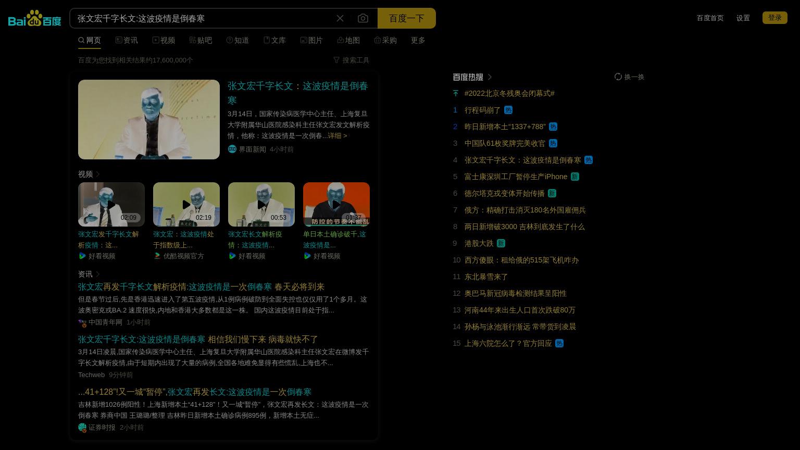Open the top news image thumbnail

click(149, 119)
